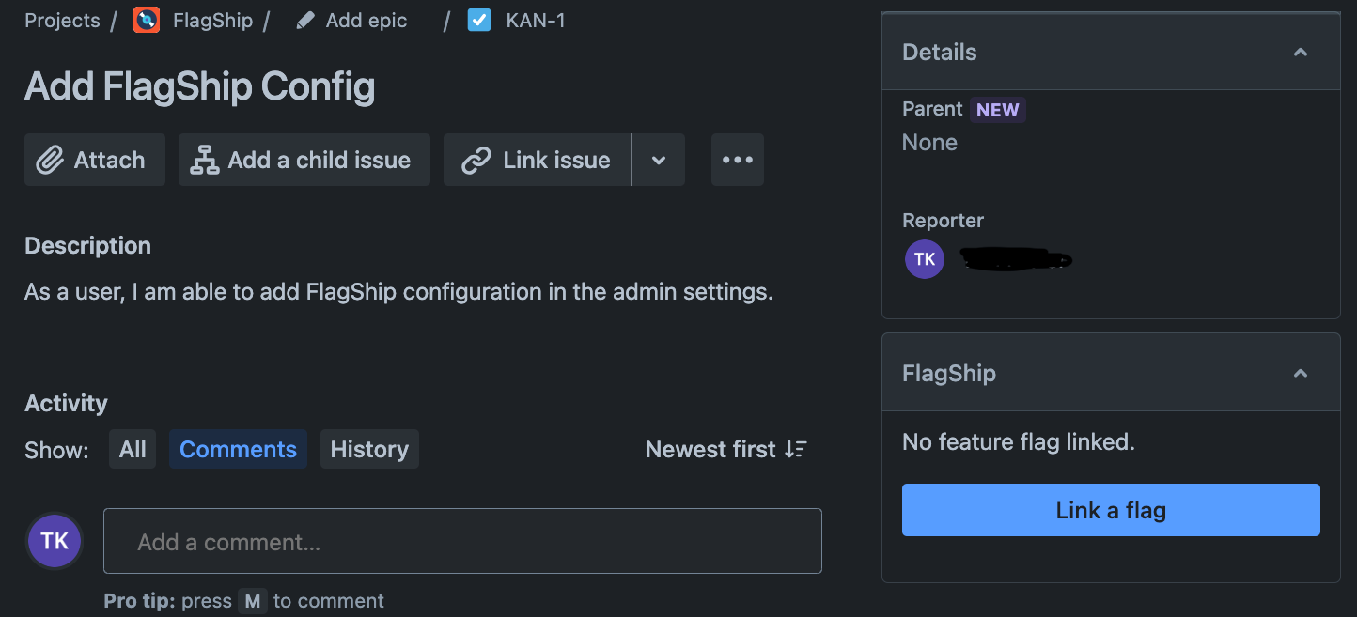Click the hierarchy icon on Add a child issue

click(204, 160)
